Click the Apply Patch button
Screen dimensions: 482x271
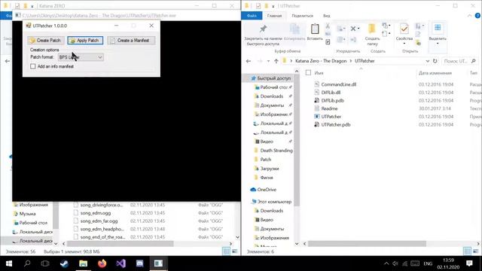pos(85,40)
